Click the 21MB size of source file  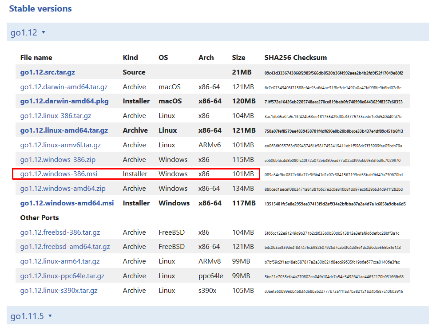[242, 72]
